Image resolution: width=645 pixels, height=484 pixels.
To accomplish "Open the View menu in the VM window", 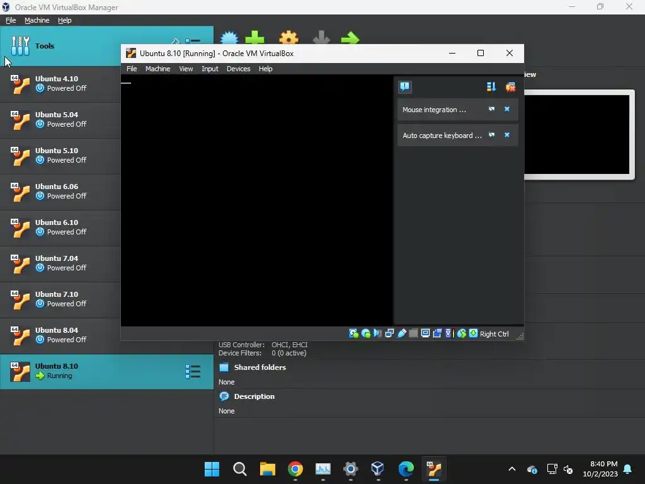I will point(186,69).
